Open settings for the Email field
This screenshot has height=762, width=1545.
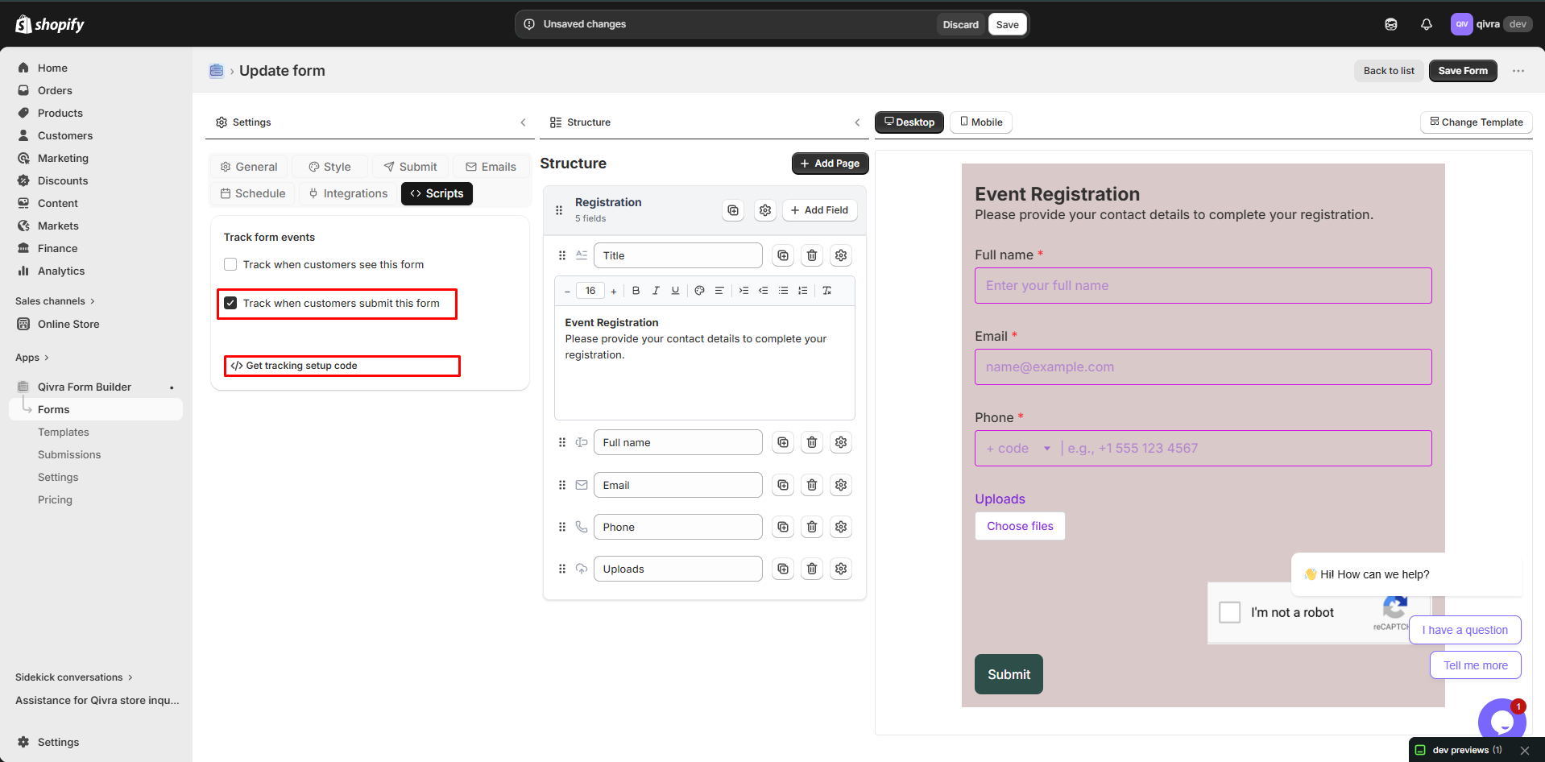click(841, 485)
